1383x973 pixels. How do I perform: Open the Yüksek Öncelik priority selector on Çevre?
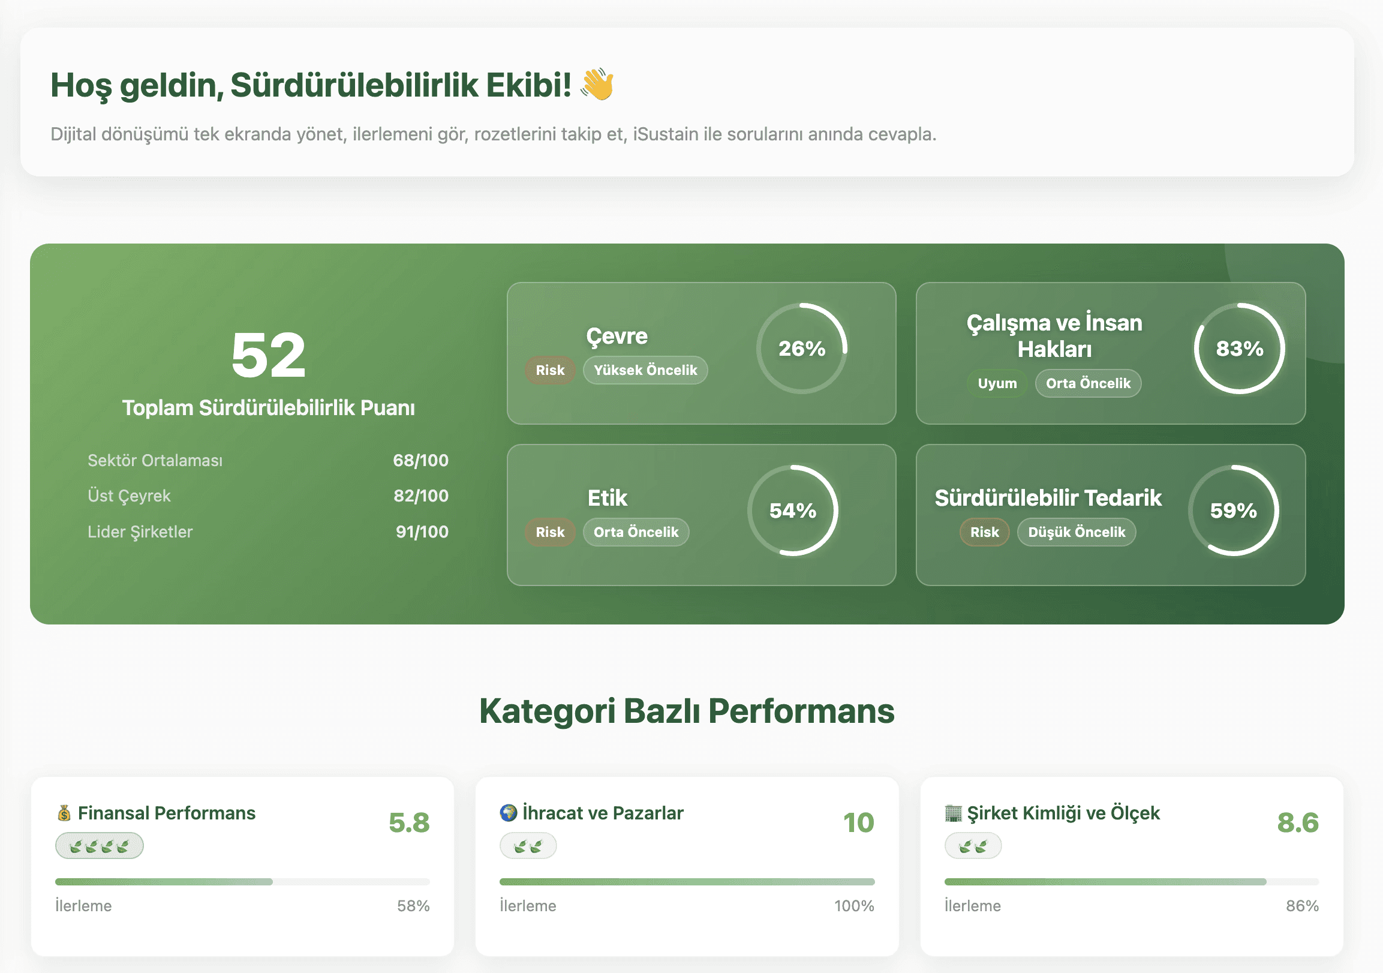point(645,371)
